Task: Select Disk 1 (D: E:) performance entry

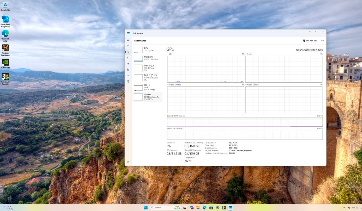Action: click(147, 77)
